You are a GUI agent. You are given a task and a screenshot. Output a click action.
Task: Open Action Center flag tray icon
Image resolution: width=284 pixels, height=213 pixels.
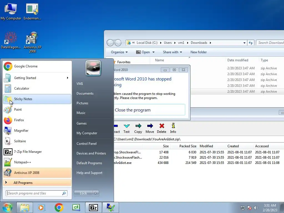pos(249,208)
